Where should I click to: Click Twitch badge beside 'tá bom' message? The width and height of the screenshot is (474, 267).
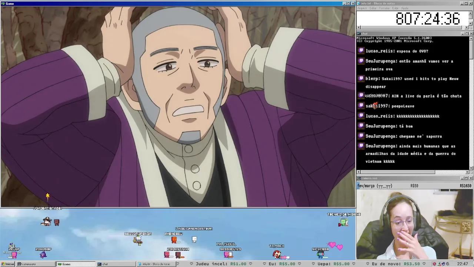click(361, 126)
